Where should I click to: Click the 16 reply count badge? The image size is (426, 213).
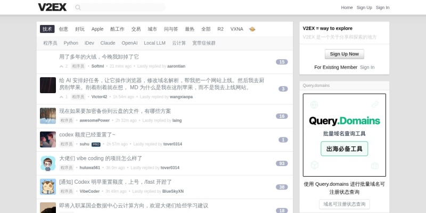(282, 116)
